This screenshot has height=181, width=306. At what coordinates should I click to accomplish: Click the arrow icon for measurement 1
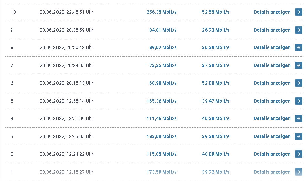(298, 172)
